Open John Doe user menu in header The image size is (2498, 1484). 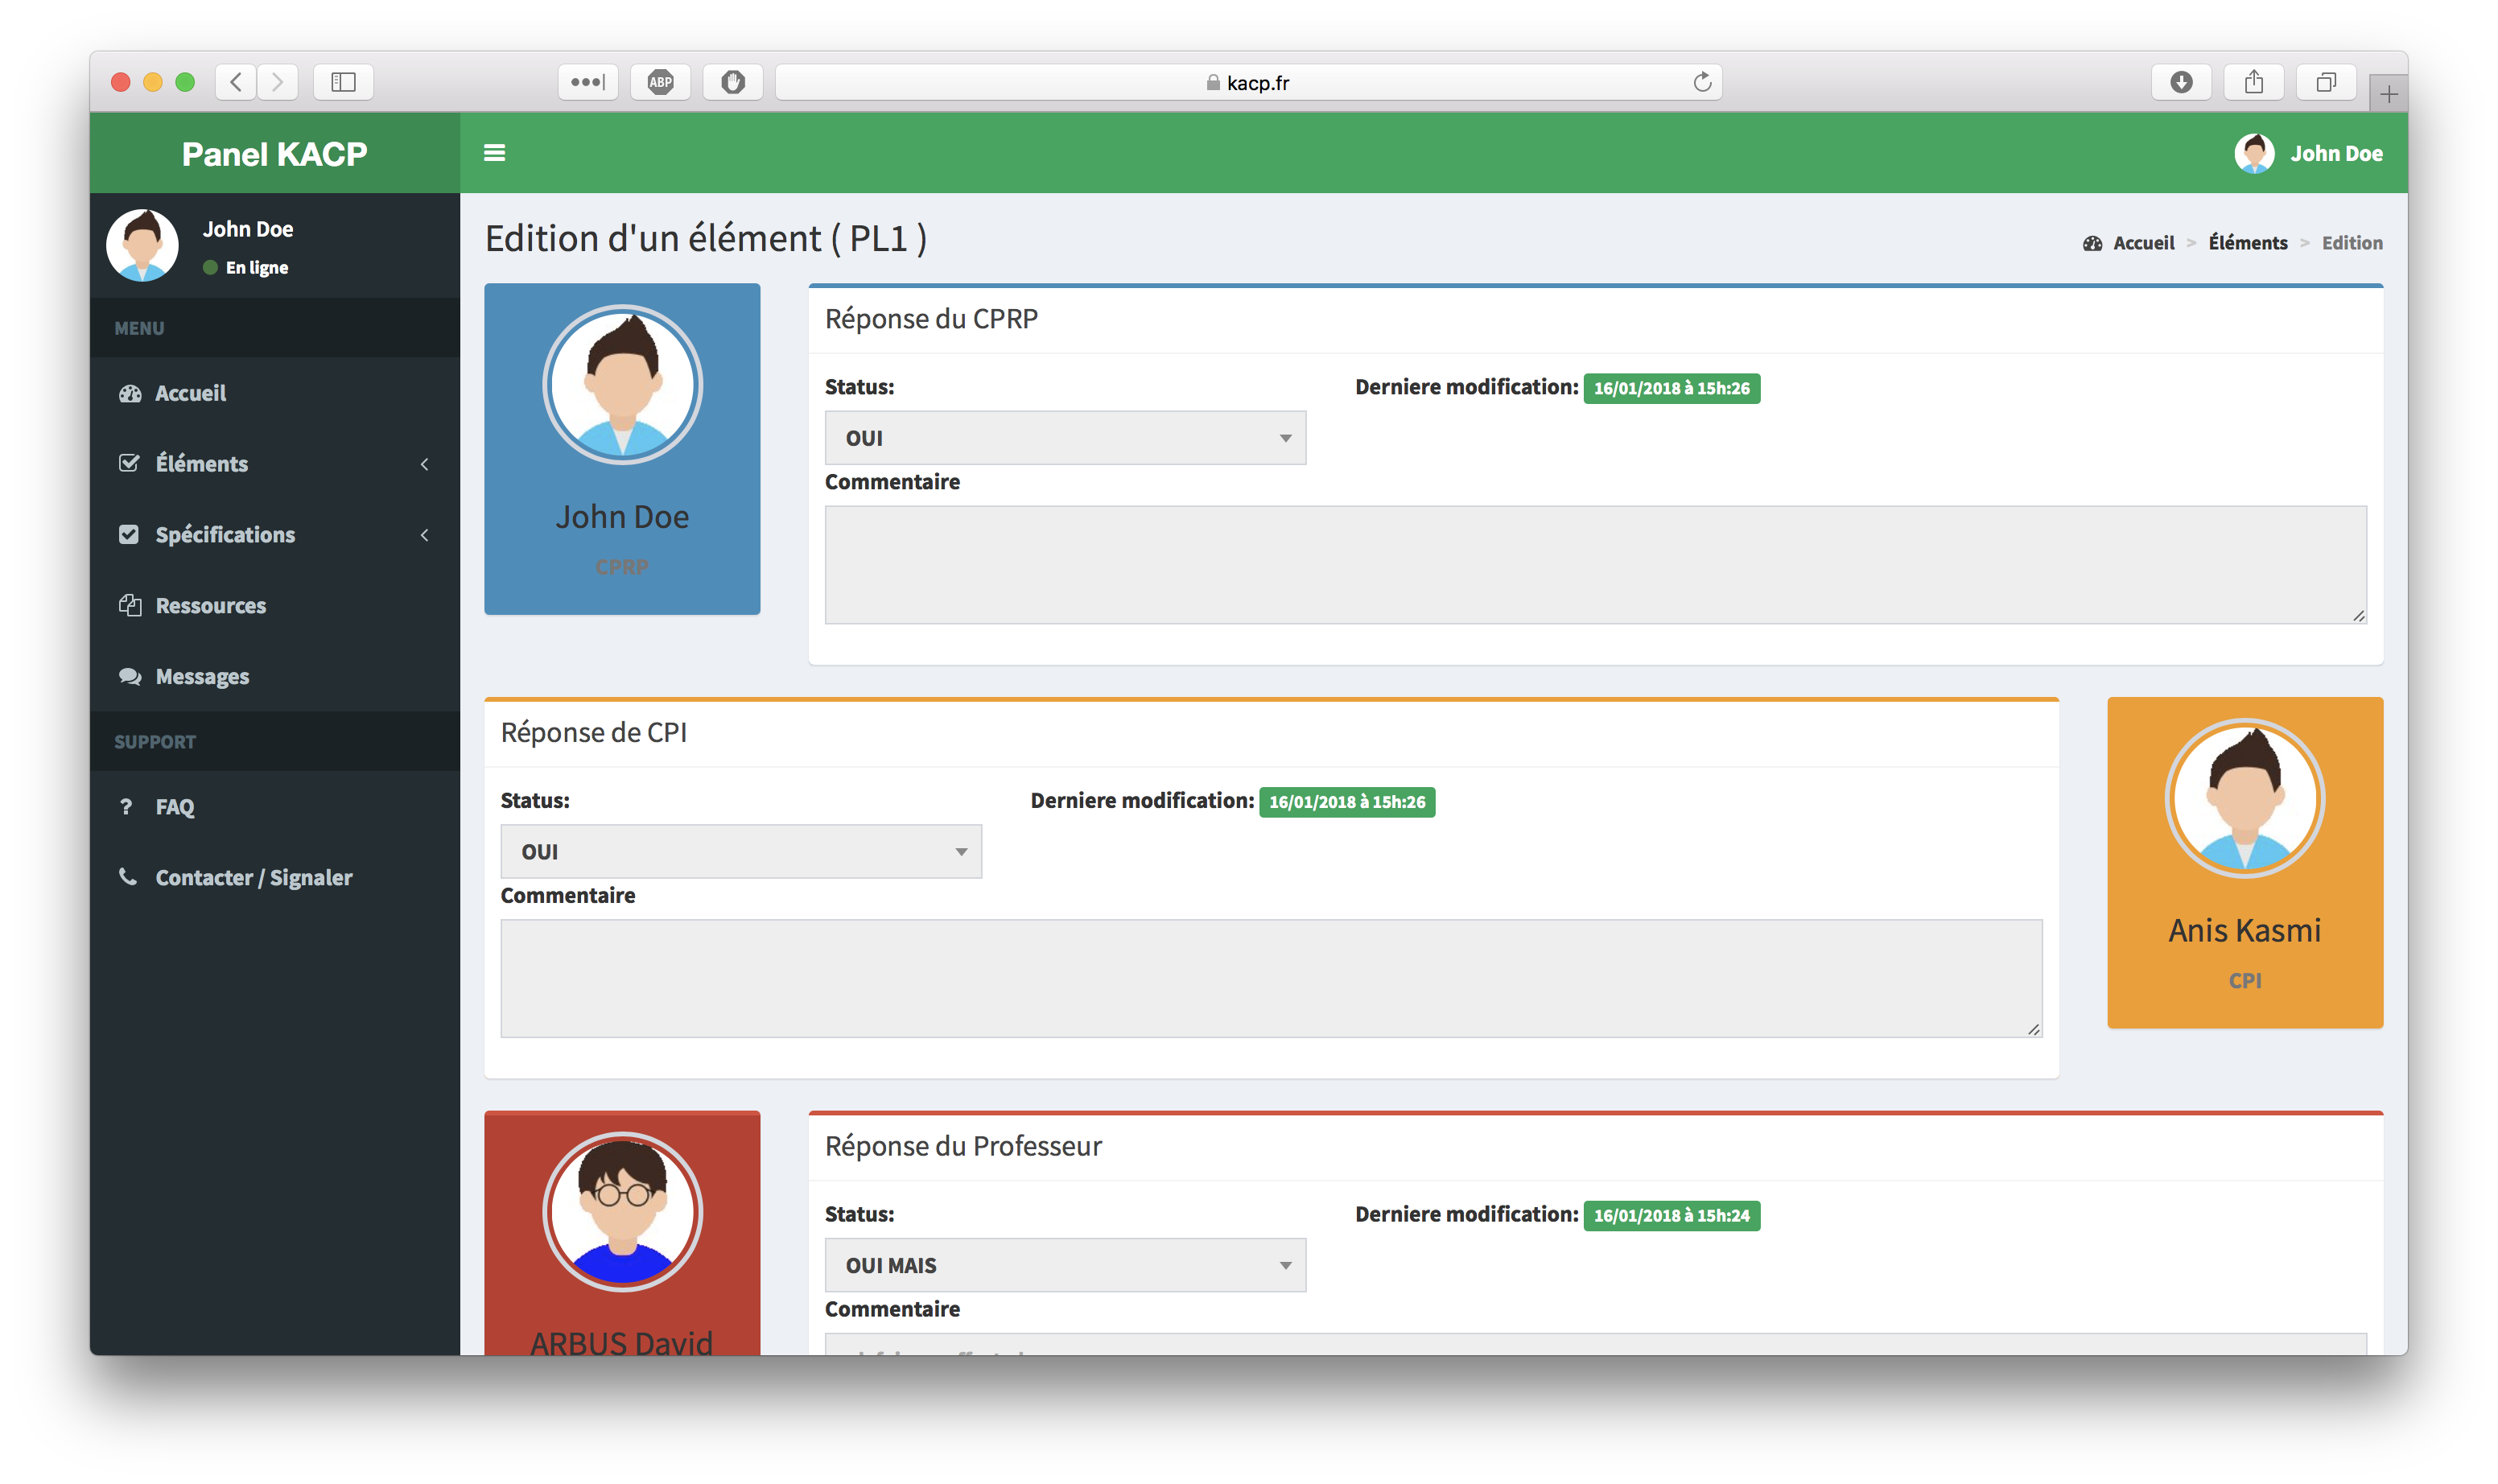[2309, 153]
